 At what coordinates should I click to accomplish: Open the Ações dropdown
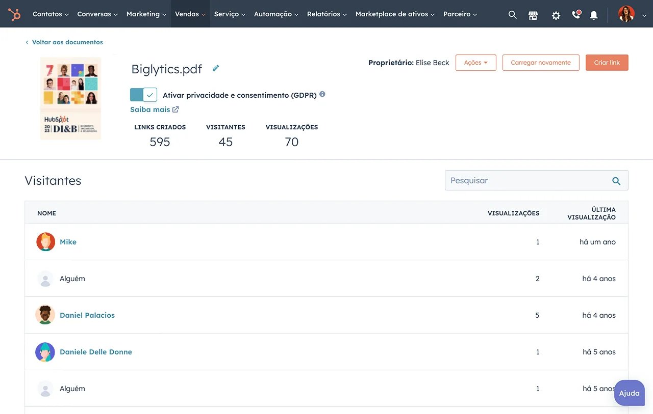click(x=475, y=63)
